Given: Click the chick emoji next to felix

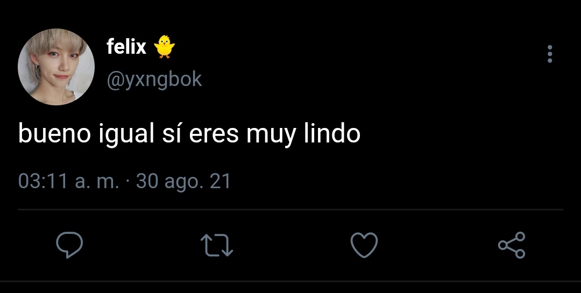Looking at the screenshot, I should [164, 47].
